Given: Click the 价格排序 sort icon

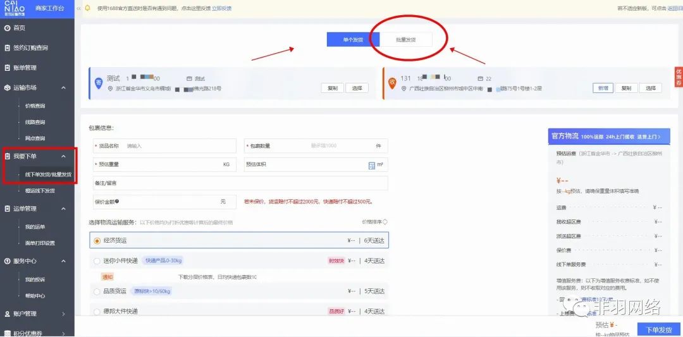Looking at the screenshot, I should [385, 222].
